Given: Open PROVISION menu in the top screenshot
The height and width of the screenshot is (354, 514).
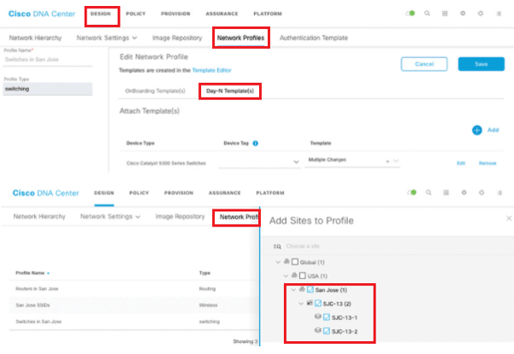Looking at the screenshot, I should (x=175, y=14).
